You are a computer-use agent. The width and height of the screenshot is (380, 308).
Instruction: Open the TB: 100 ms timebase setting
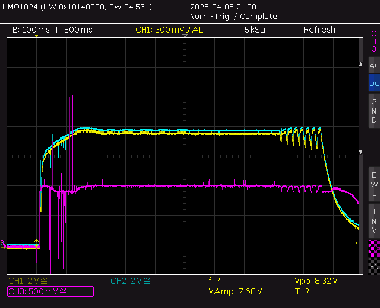click(x=28, y=30)
